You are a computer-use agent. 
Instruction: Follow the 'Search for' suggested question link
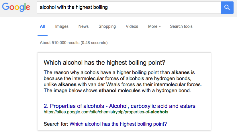[118, 124]
